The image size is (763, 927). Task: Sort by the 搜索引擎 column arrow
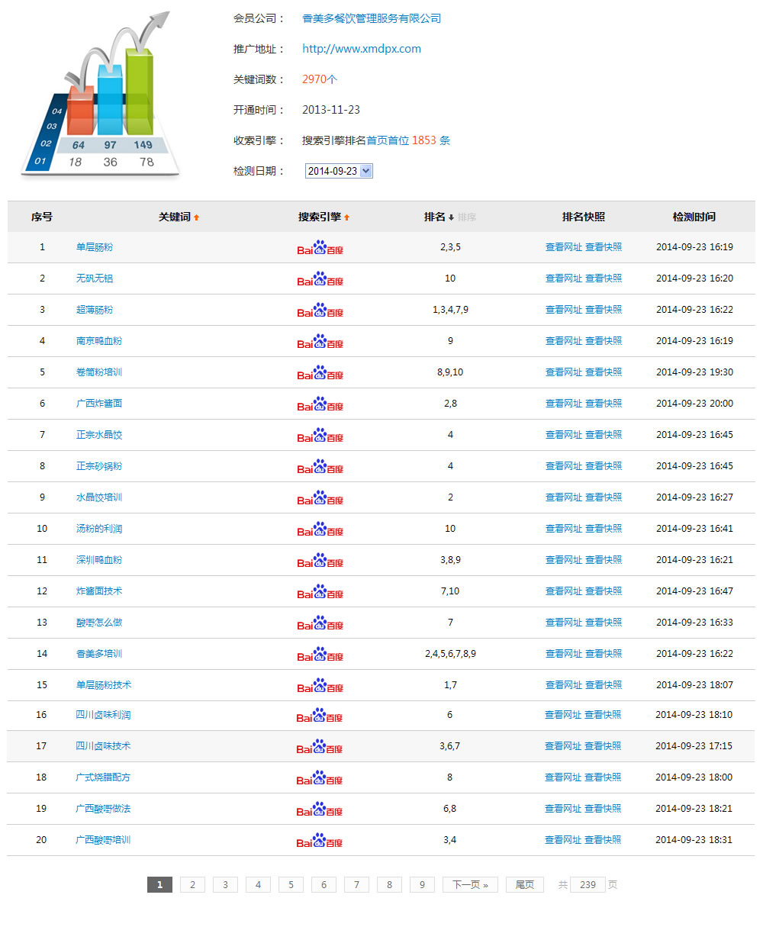pos(346,217)
